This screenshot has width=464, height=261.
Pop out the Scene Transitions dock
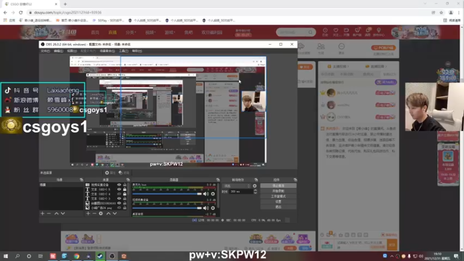(x=256, y=180)
